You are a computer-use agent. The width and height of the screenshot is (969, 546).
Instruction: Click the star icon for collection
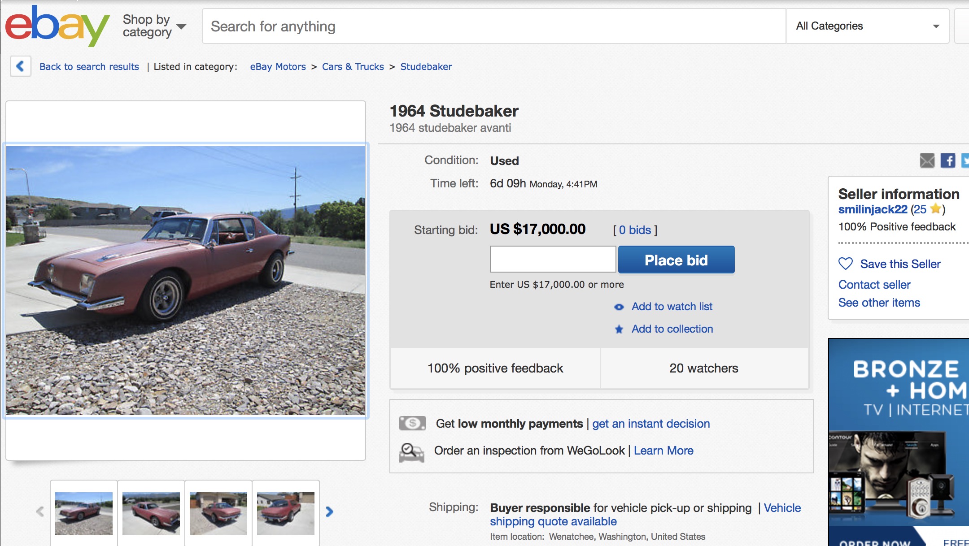(619, 329)
